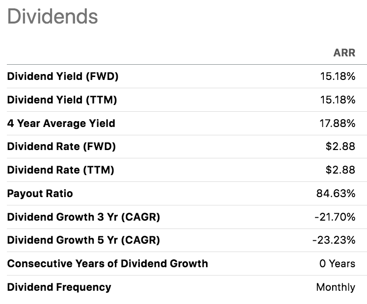This screenshot has height=304, width=367.
Task: Select the Dividend Rate (FWD) $2.88 value
Action: [341, 147]
